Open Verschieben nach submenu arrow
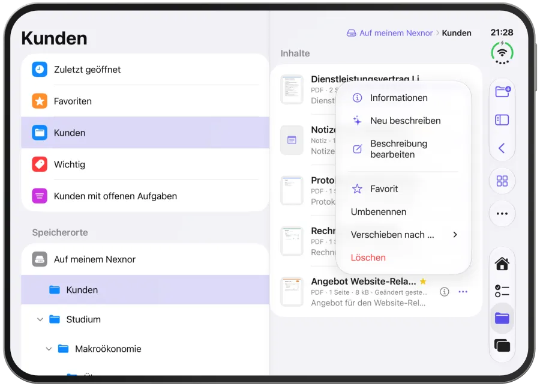This screenshot has width=540, height=386. tap(455, 235)
